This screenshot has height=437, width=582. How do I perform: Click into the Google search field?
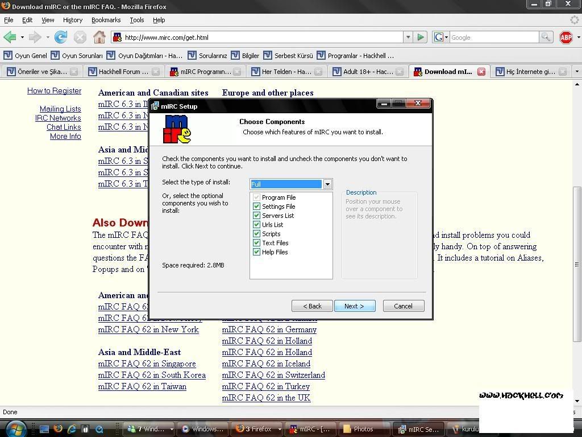tap(494, 37)
